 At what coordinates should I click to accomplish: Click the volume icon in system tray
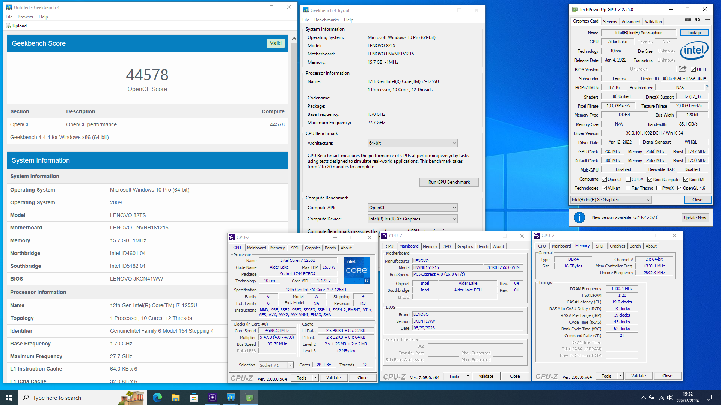click(670, 397)
